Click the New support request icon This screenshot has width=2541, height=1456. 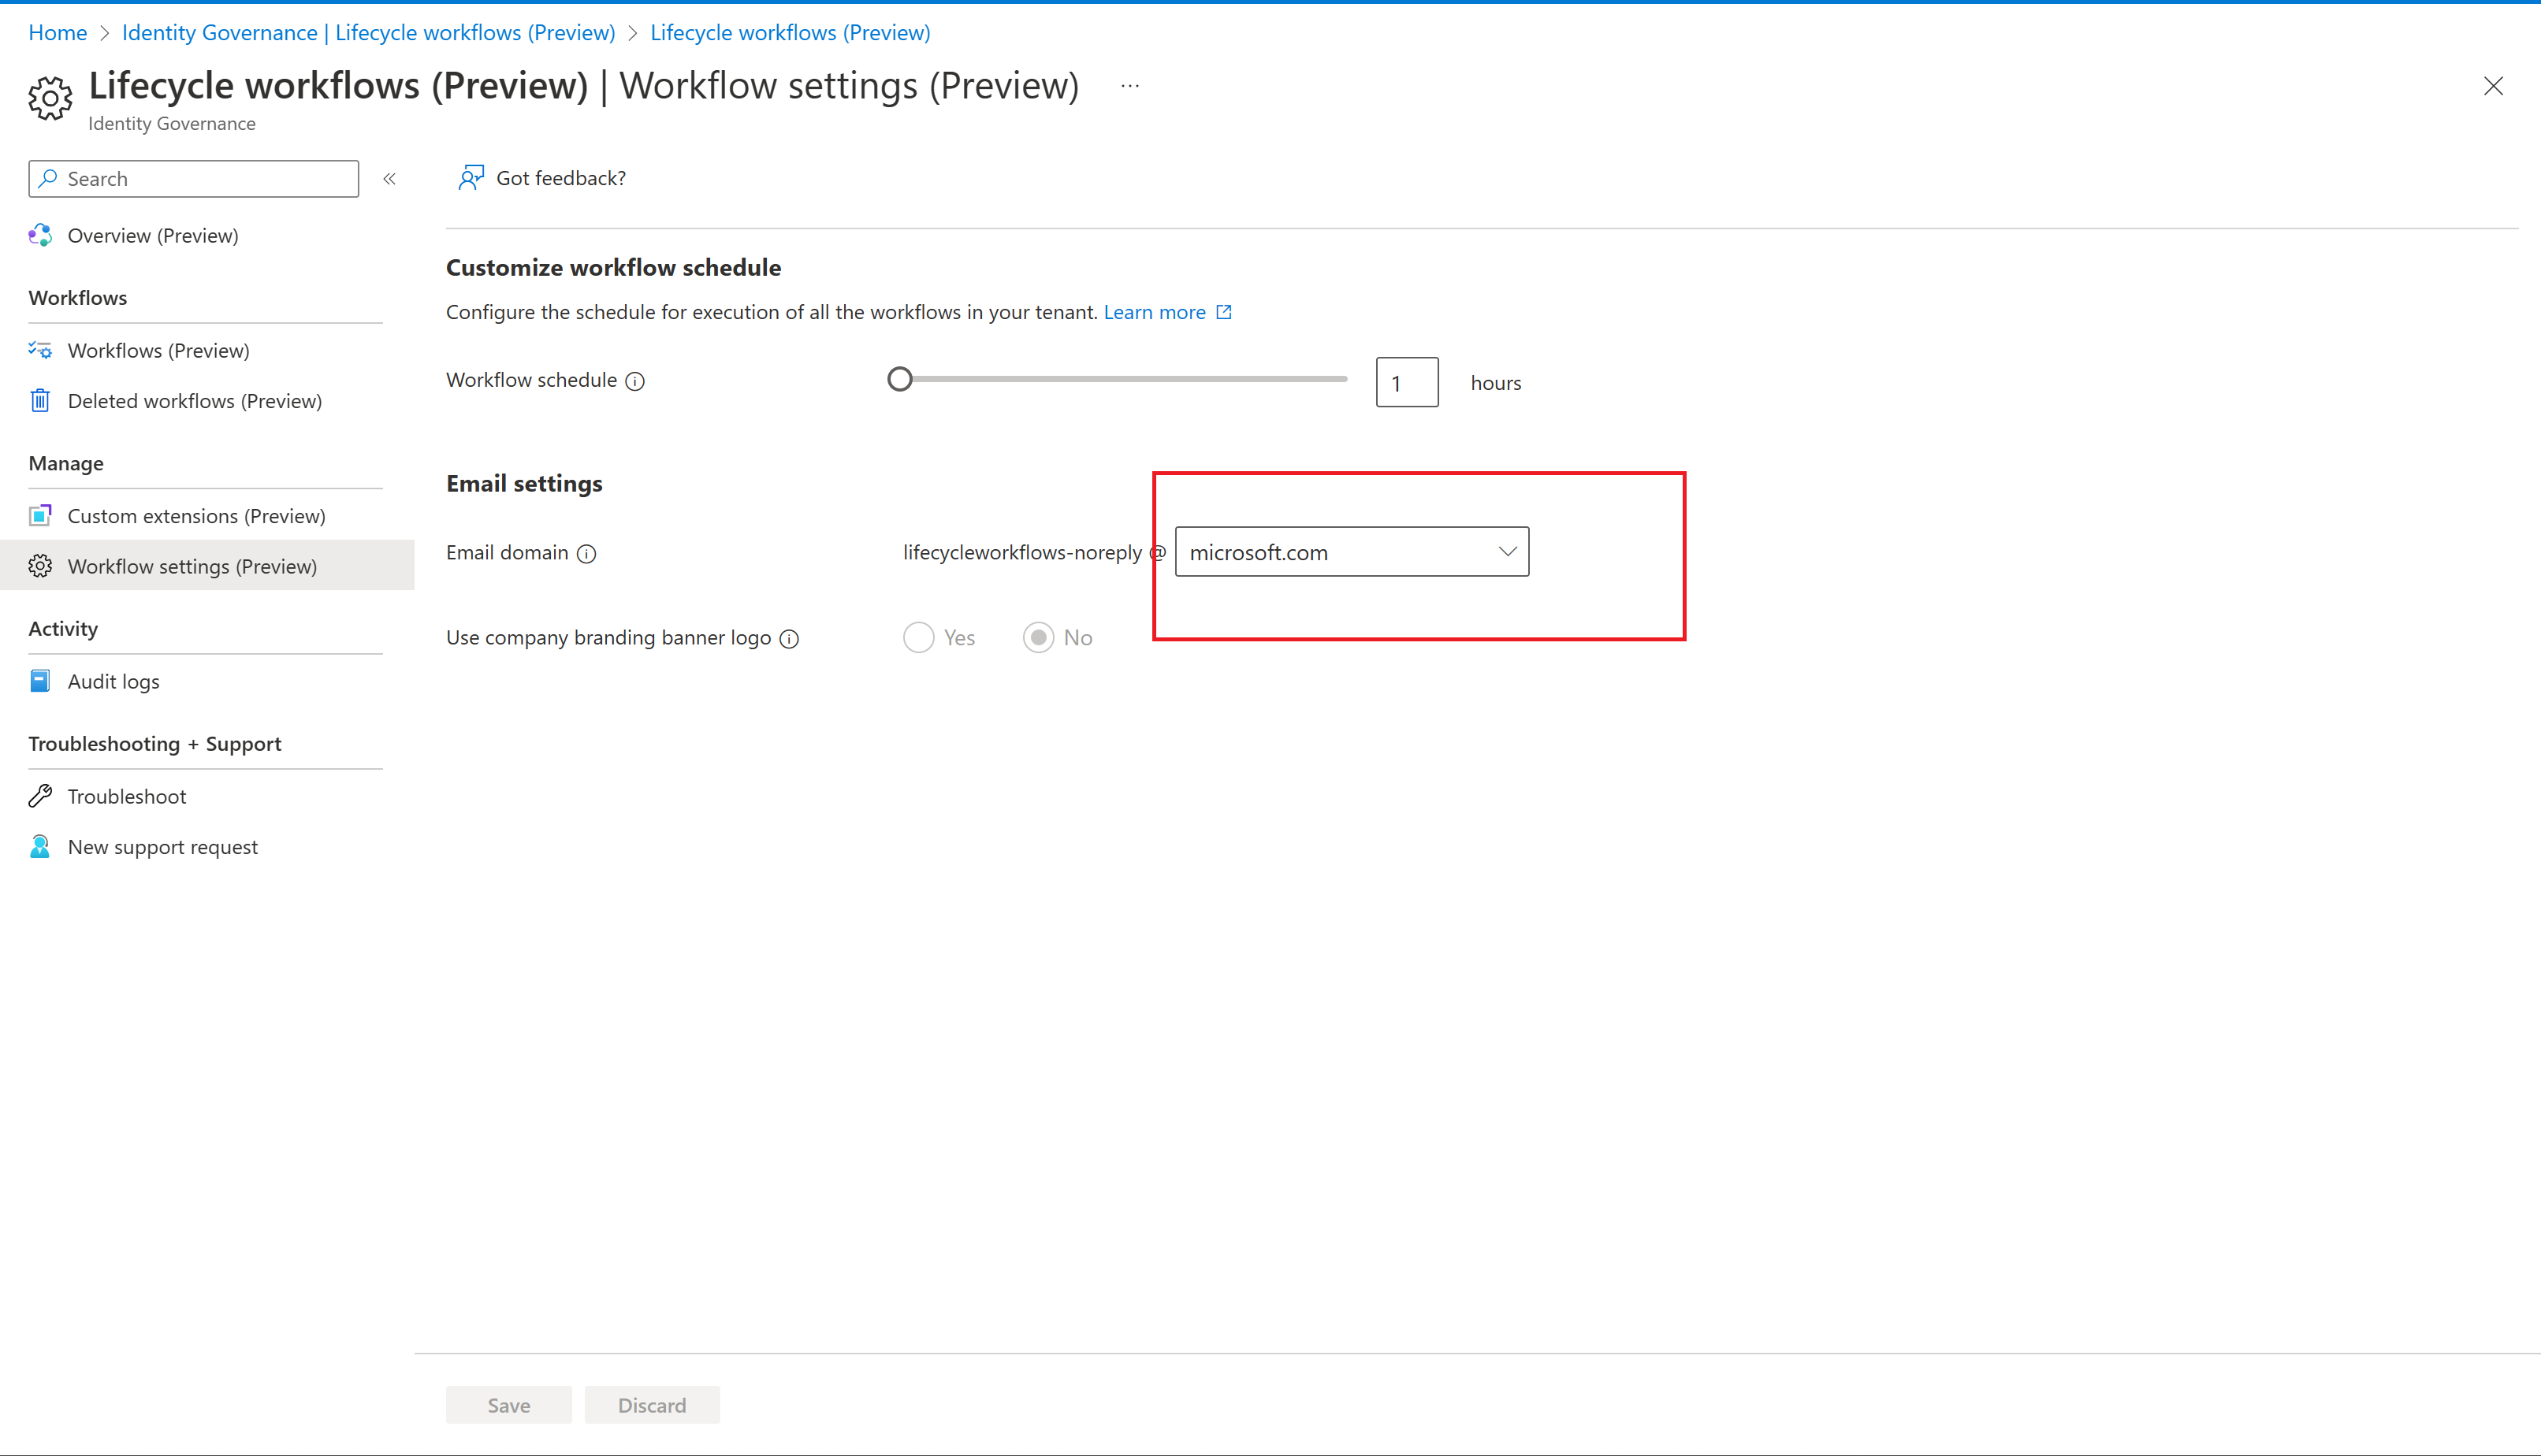click(40, 845)
